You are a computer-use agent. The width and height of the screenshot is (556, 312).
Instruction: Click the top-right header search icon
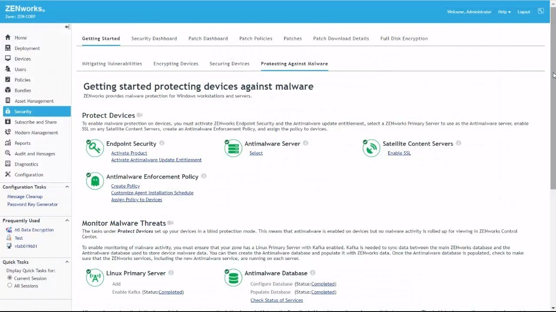541,11
